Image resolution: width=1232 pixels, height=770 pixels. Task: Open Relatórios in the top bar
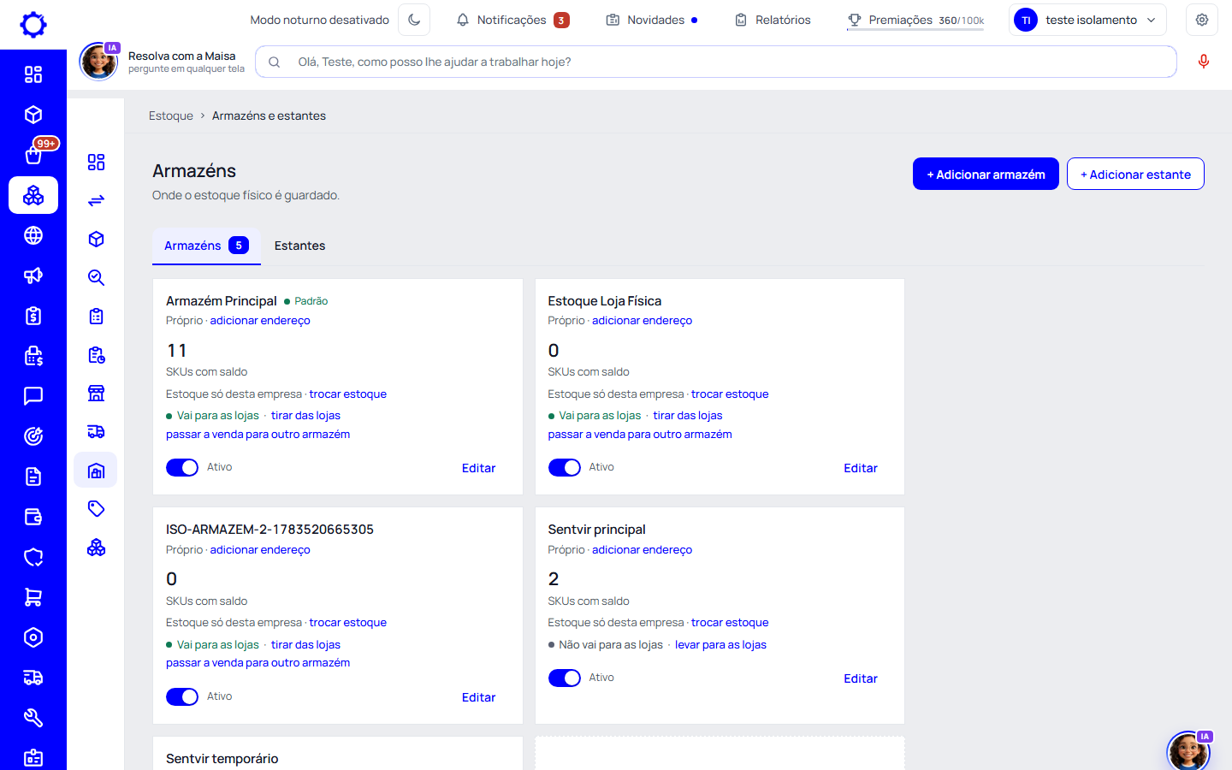point(773,20)
